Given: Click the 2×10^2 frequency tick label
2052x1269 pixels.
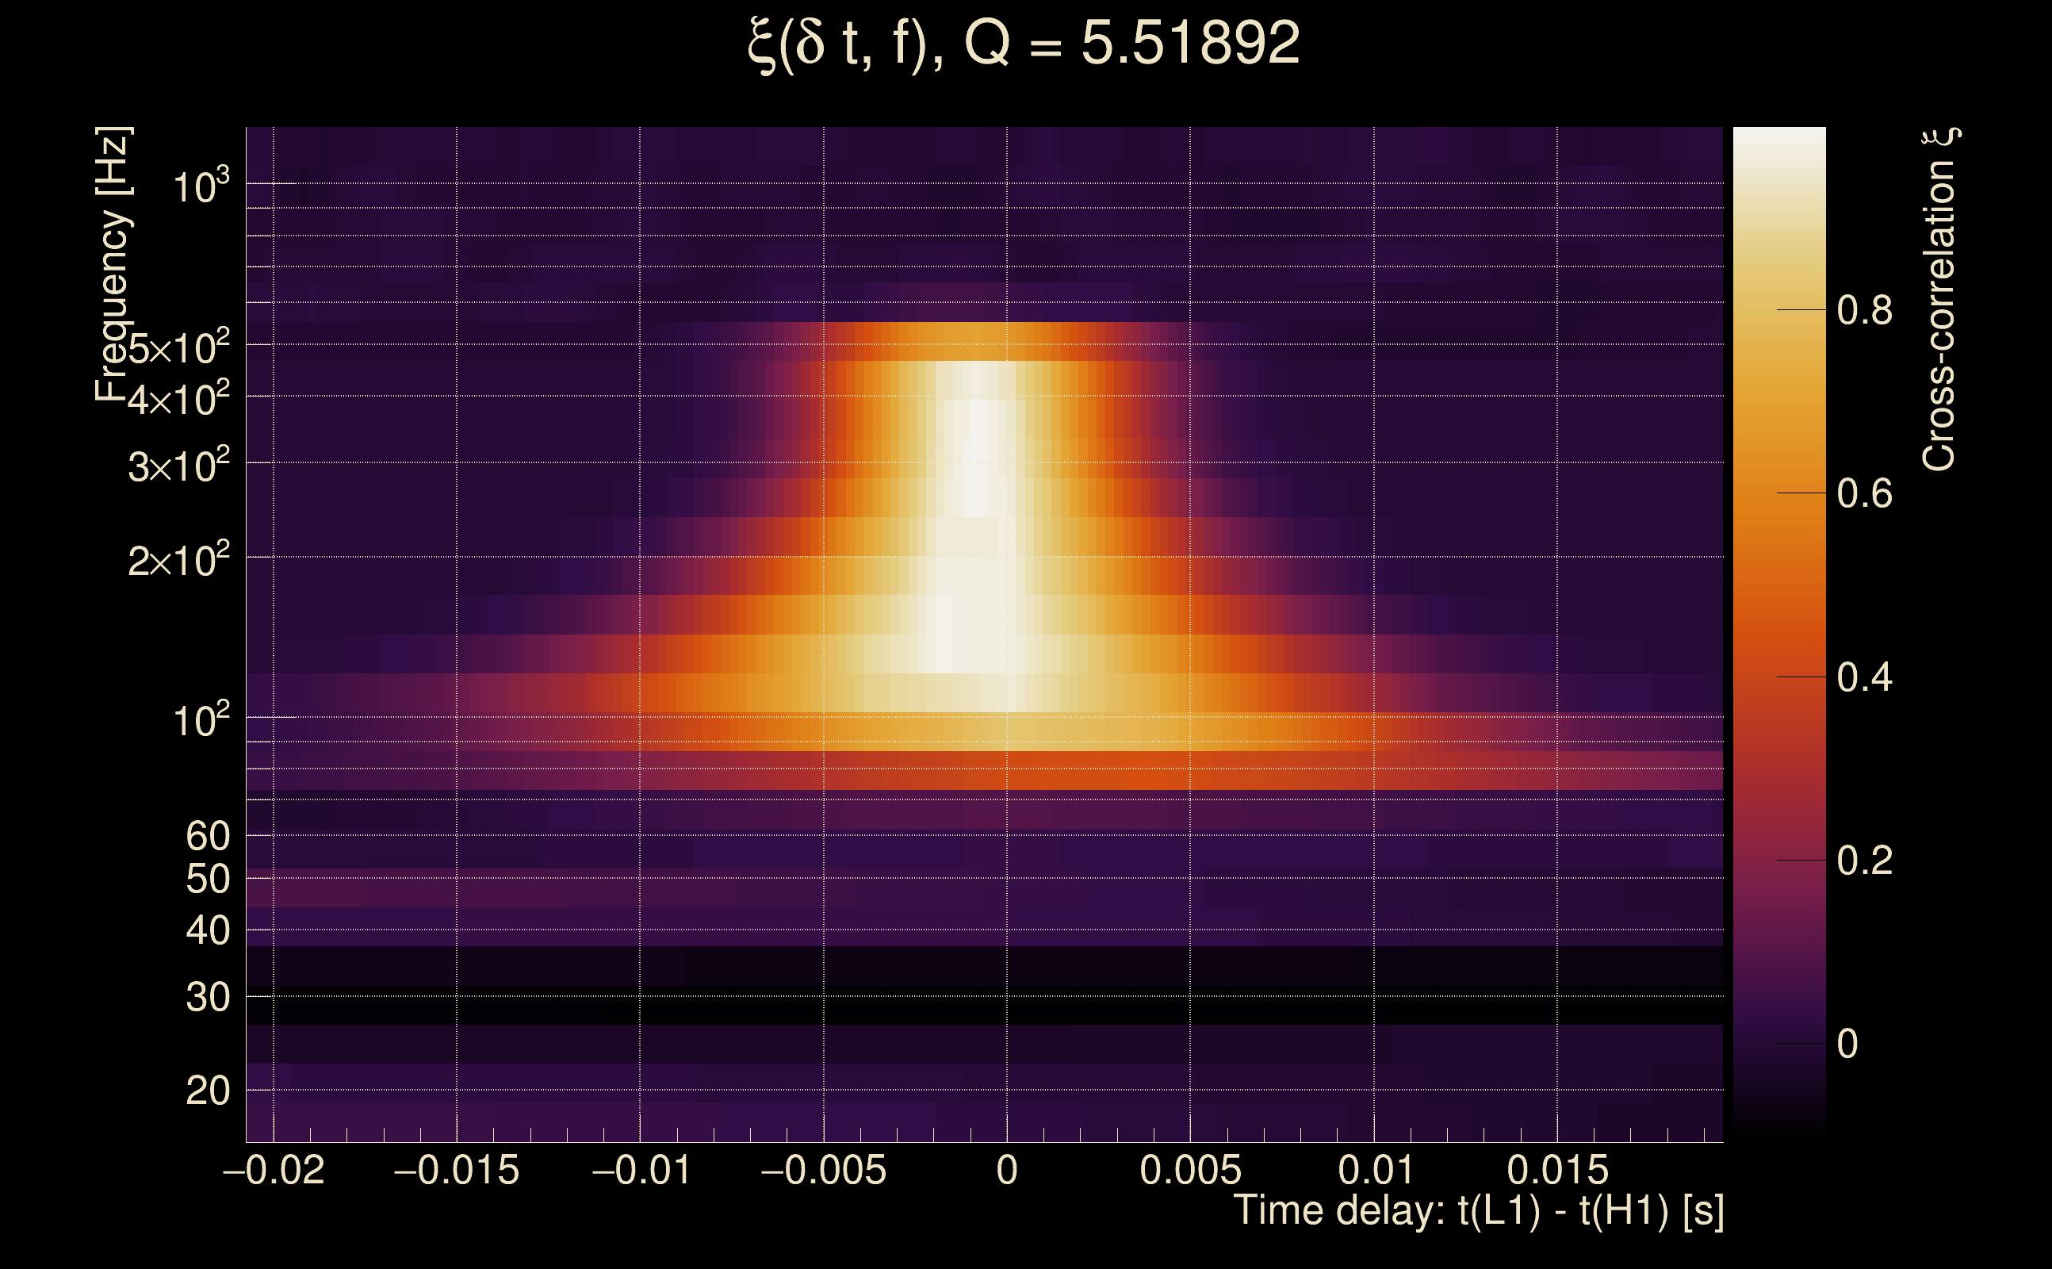Looking at the screenshot, I should (x=178, y=560).
